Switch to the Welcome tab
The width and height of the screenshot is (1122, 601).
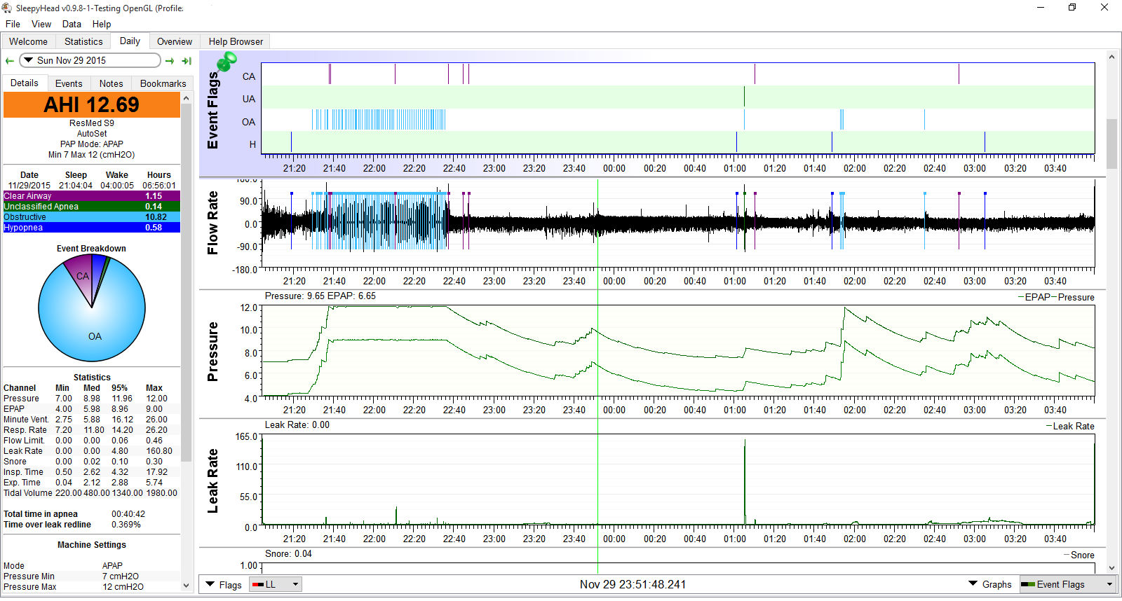pyautogui.click(x=28, y=41)
